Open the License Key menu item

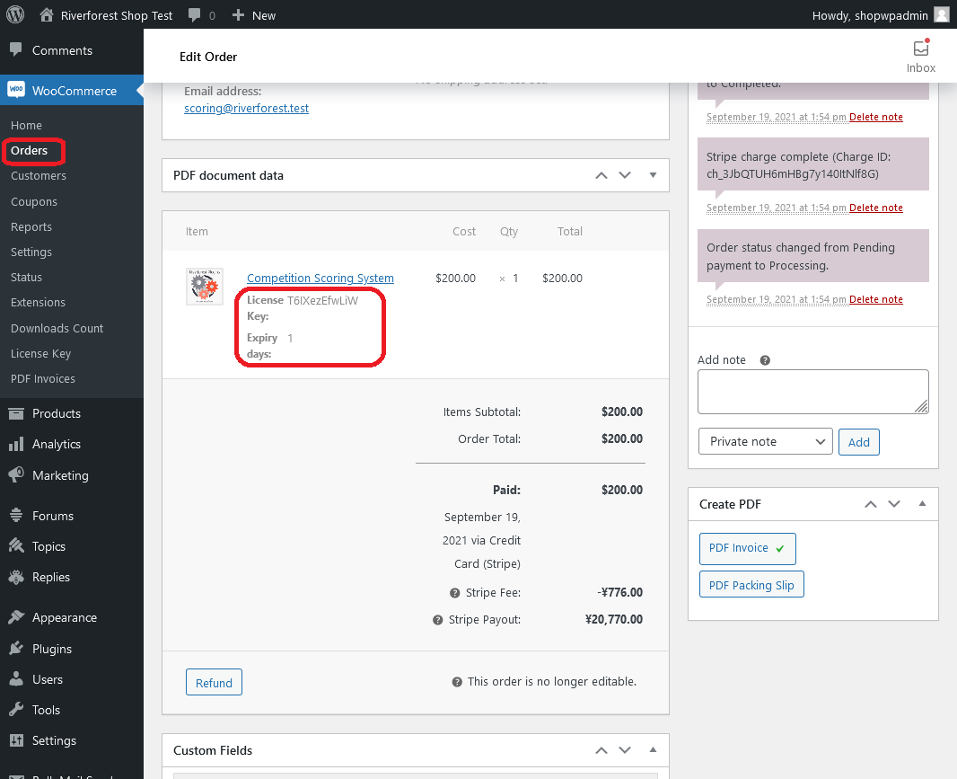pos(41,354)
